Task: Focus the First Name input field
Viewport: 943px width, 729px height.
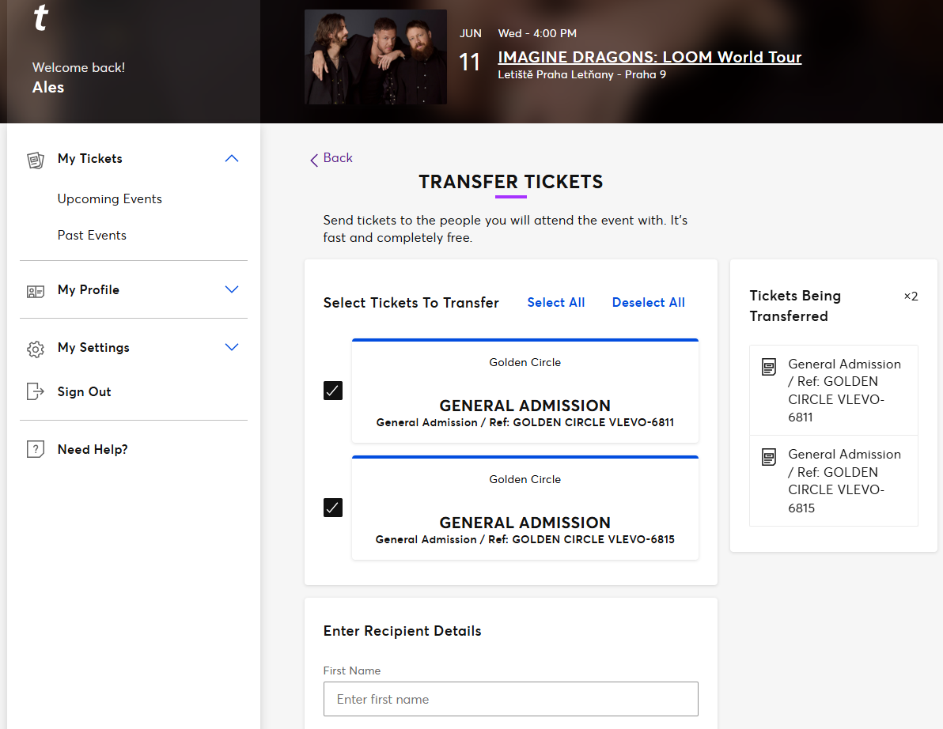Action: click(x=510, y=699)
